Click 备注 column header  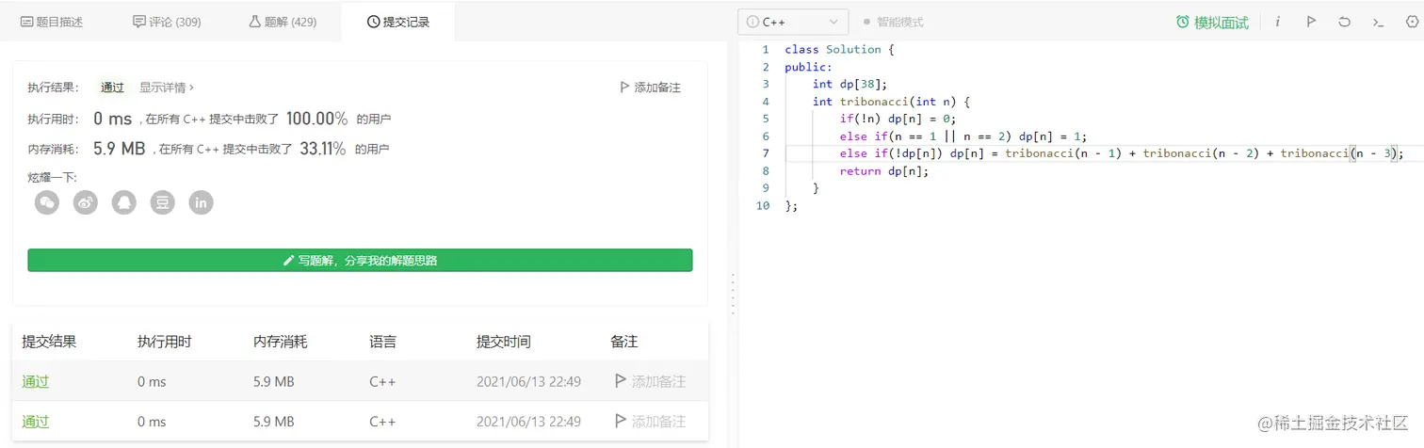(624, 342)
